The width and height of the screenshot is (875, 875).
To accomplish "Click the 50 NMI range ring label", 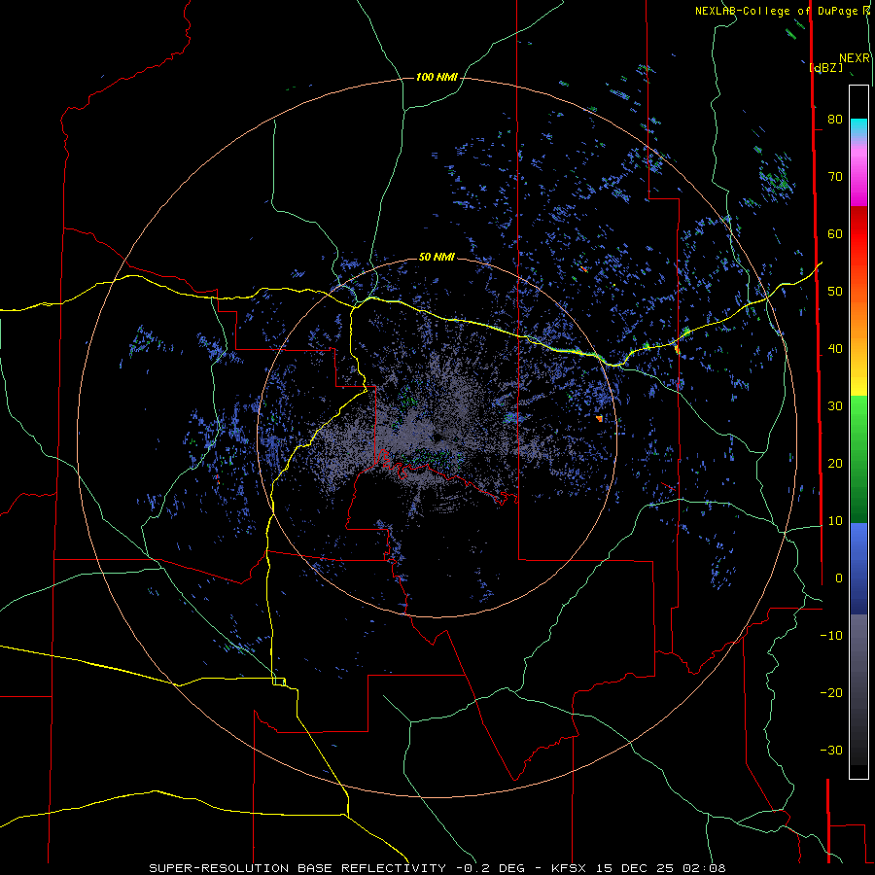I will [x=437, y=258].
